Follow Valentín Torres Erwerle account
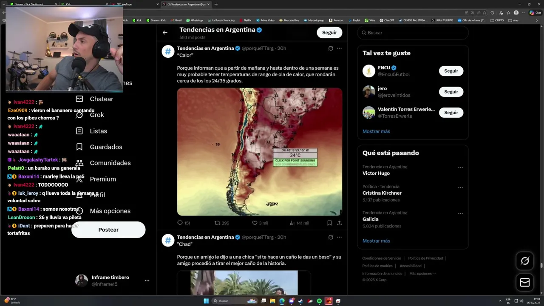Screen dimensions: 544x306 coord(451,113)
